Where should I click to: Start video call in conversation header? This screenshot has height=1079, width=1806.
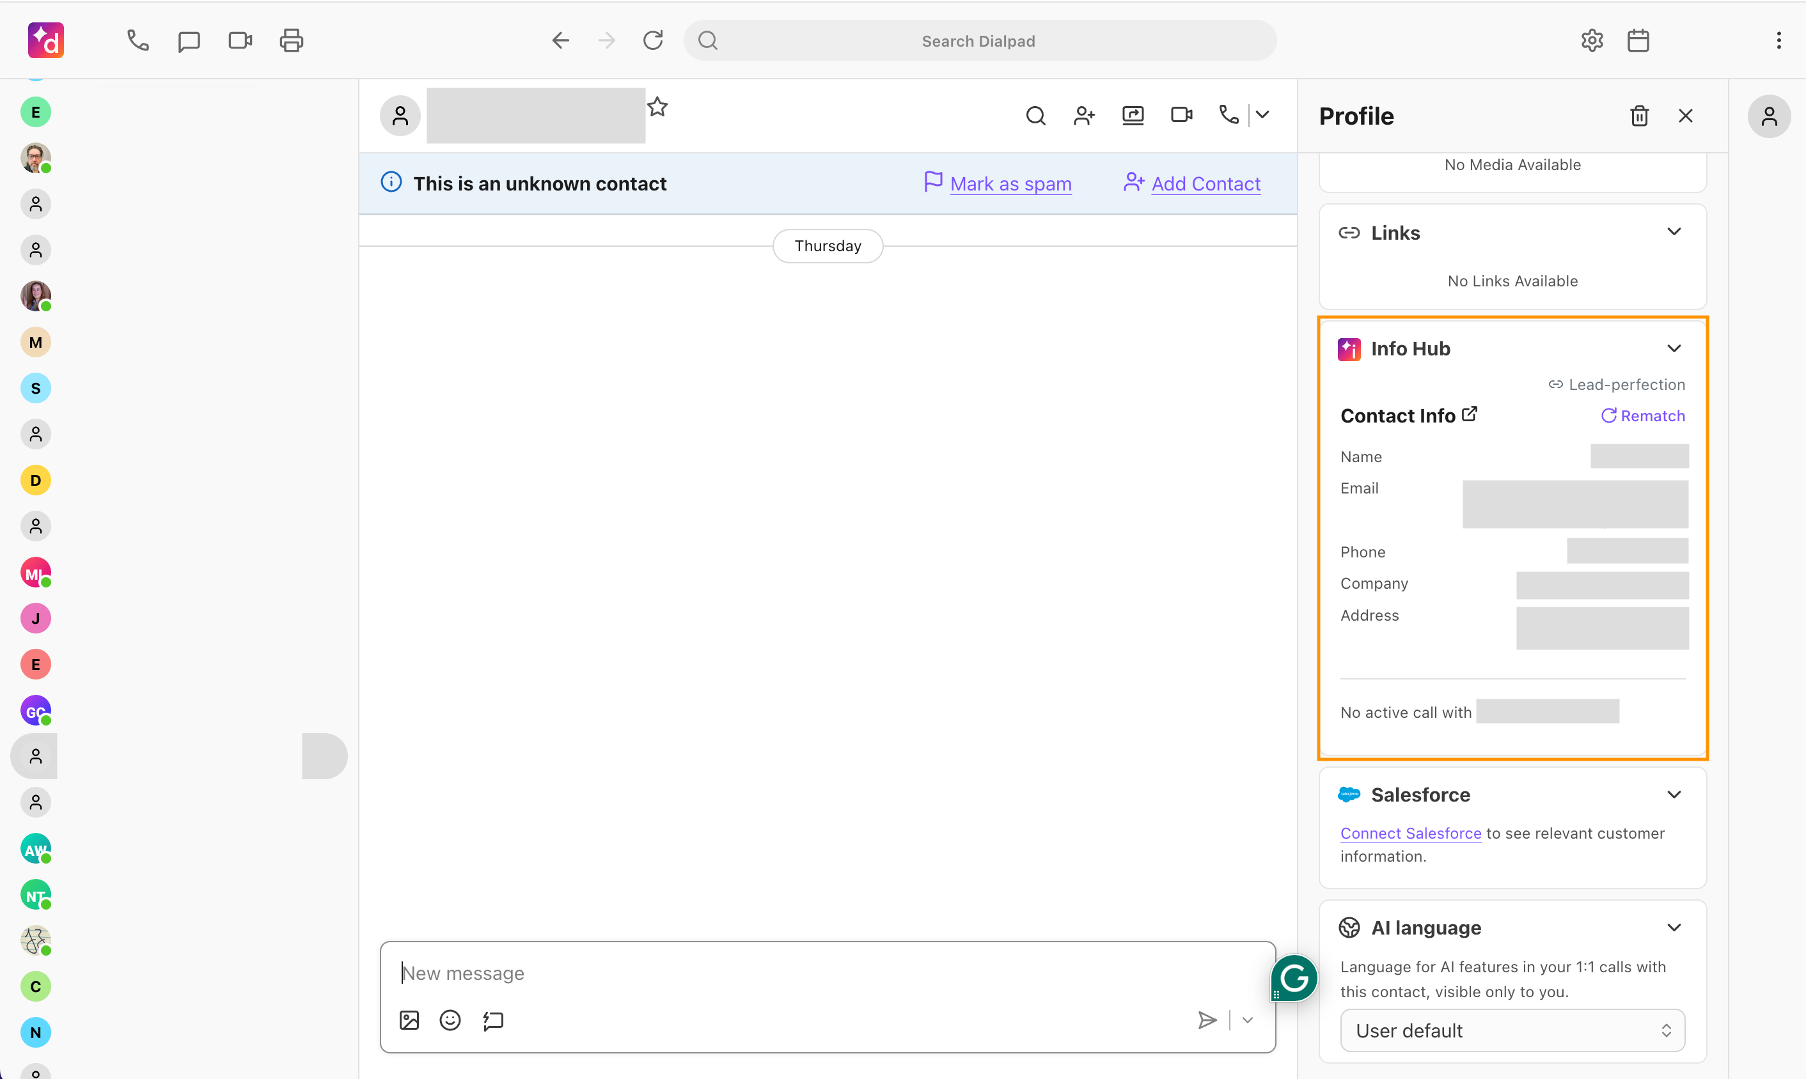pyautogui.click(x=1182, y=115)
